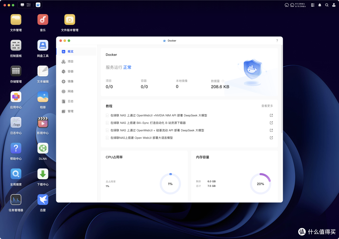
Task: Click the Docker icon in the top bar
Action: point(38,5)
